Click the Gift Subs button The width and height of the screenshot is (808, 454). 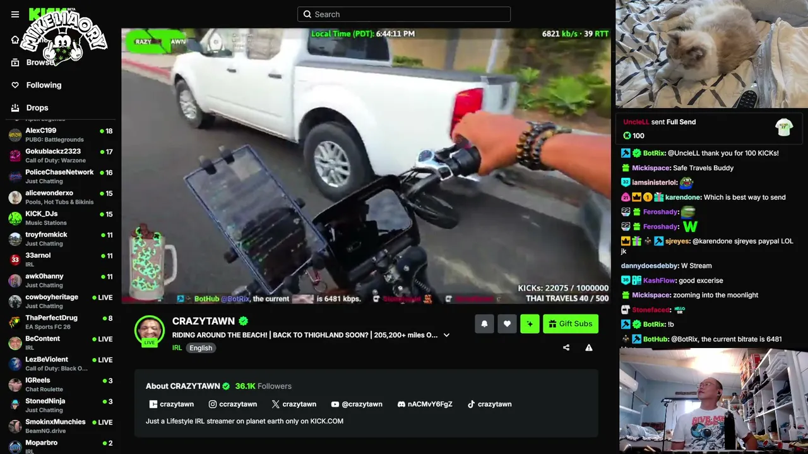pyautogui.click(x=571, y=323)
